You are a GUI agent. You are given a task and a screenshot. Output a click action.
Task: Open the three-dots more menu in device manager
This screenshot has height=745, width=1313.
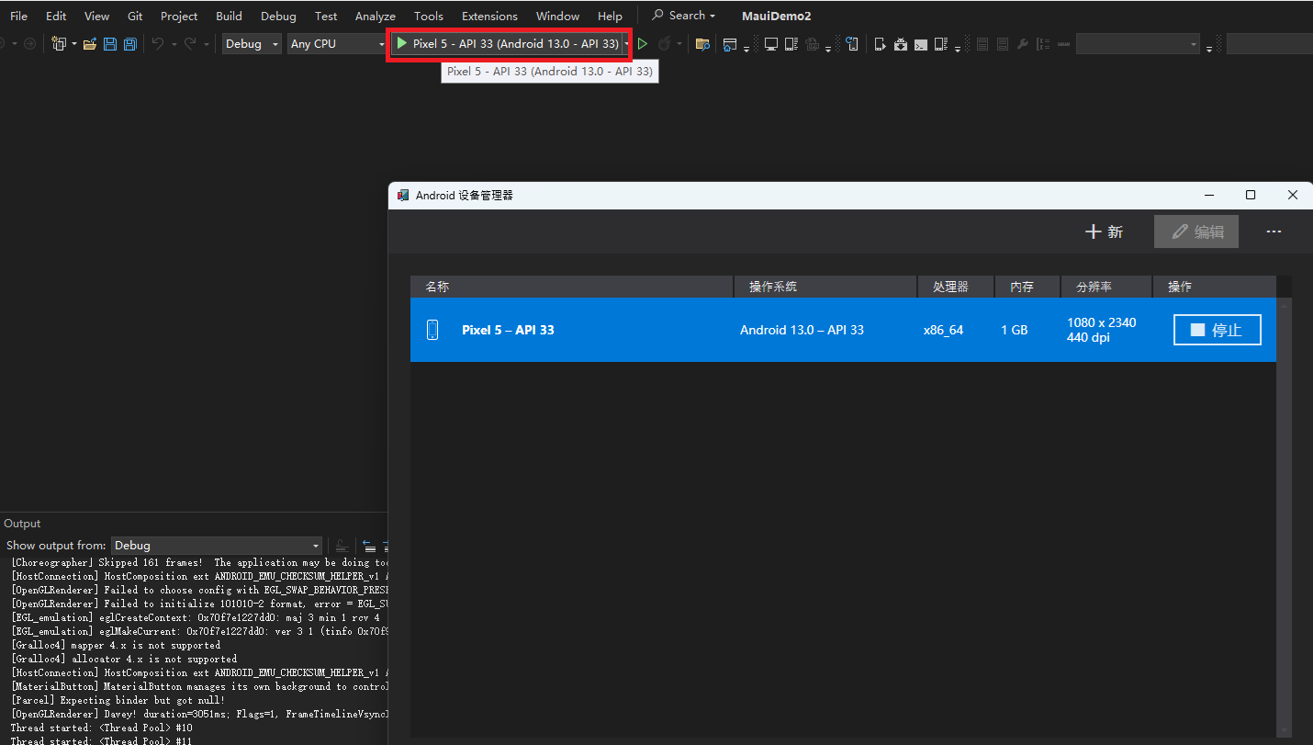pos(1274,232)
